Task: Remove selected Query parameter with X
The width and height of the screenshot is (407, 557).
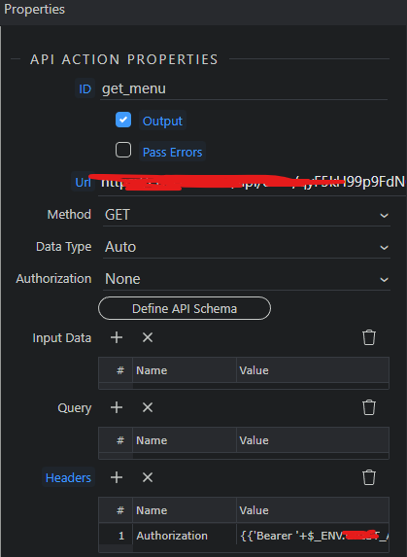Action: [148, 407]
